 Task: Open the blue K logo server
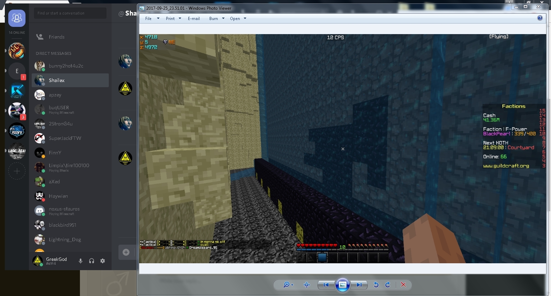pyautogui.click(x=17, y=91)
